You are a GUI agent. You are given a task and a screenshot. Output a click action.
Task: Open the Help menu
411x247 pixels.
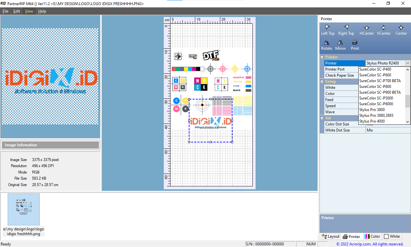(x=42, y=11)
